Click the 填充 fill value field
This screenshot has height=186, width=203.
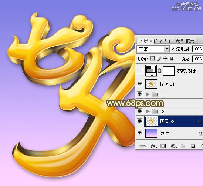tap(197, 59)
